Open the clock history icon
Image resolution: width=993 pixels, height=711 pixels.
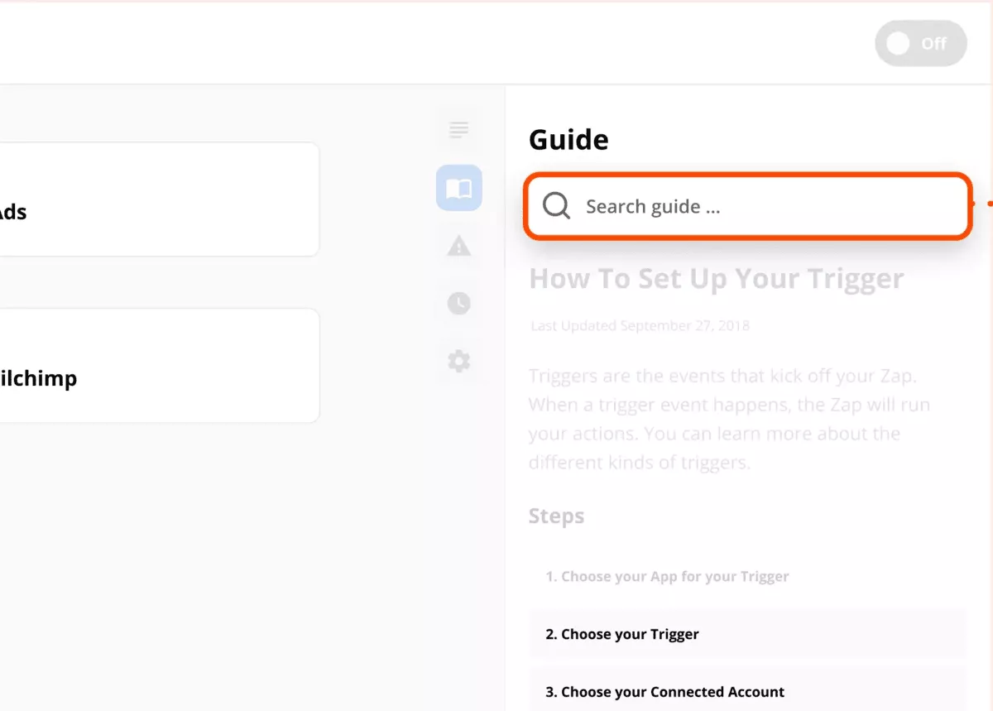coord(458,304)
